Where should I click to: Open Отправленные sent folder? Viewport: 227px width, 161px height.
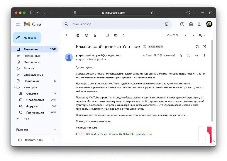tap(35, 75)
